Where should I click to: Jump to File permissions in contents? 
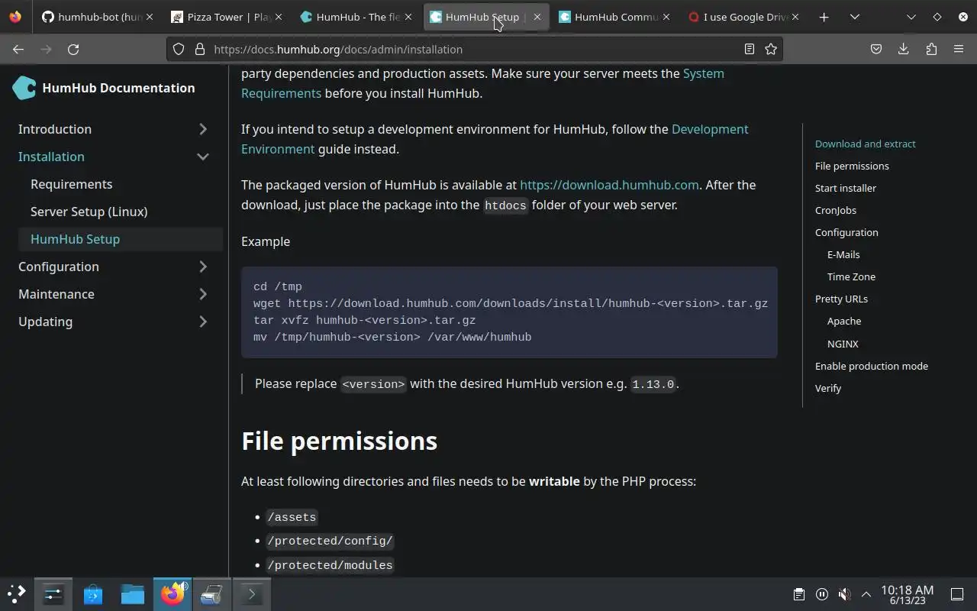pos(852,166)
